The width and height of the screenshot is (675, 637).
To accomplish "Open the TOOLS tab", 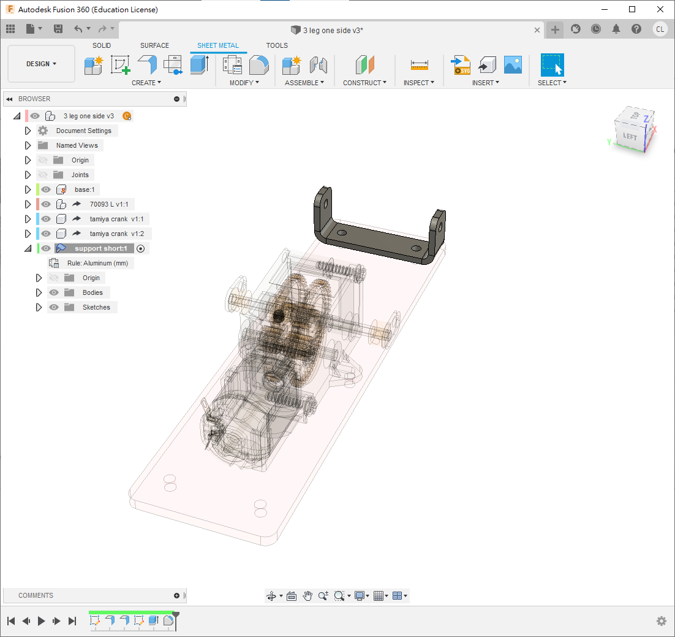I will pos(277,45).
